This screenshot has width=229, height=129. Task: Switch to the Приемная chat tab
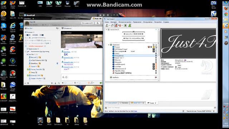coord(124,103)
